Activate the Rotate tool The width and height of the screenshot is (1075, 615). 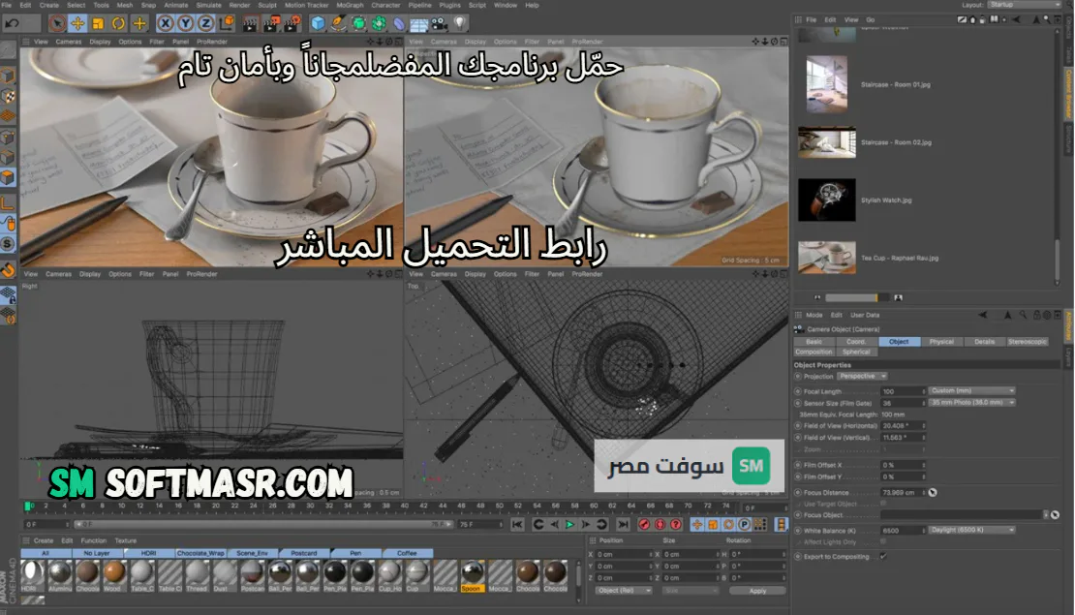coord(118,24)
